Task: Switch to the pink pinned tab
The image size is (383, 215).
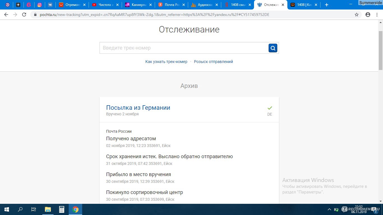Action: 29,5
